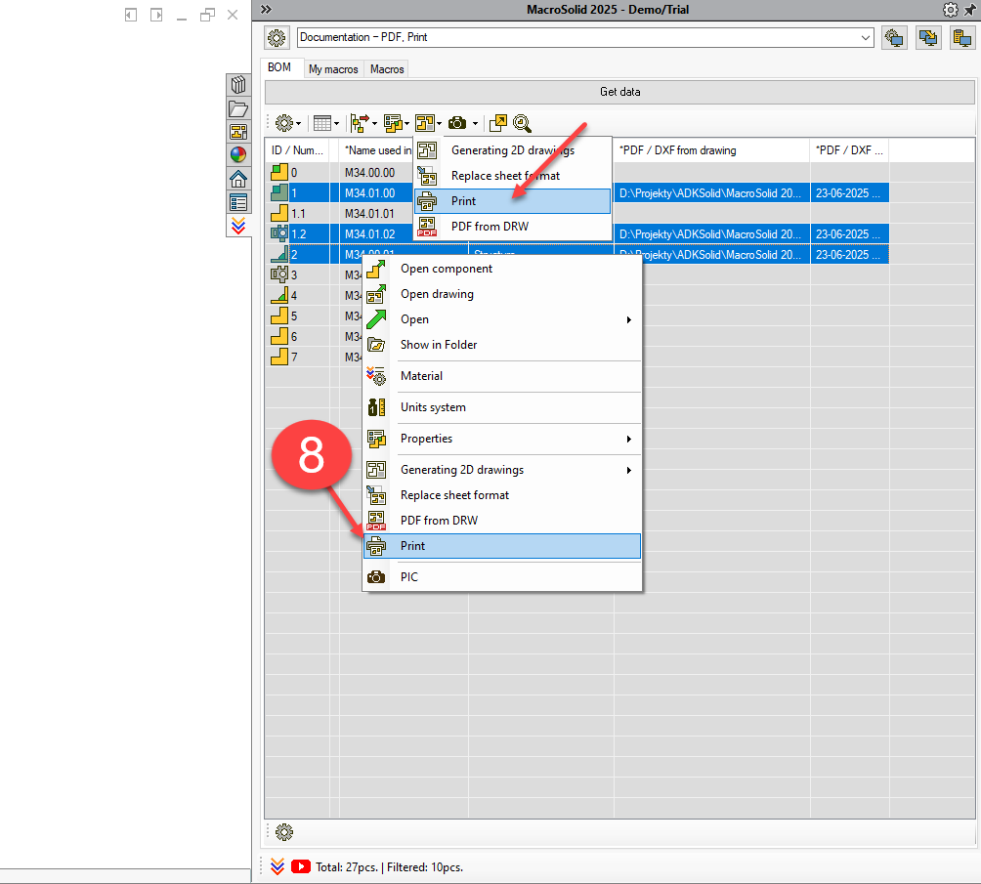Click the middle profile icon right of combo box
Image resolution: width=981 pixels, height=884 pixels.
[928, 37]
